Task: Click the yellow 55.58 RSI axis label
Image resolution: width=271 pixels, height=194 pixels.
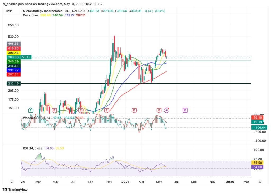Action: tap(258, 163)
